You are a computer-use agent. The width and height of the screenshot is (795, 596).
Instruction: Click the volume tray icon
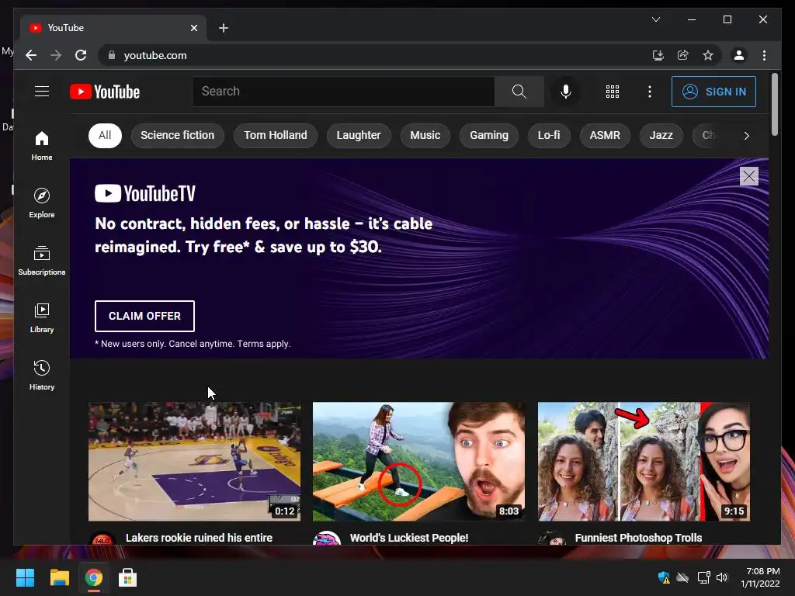(722, 577)
